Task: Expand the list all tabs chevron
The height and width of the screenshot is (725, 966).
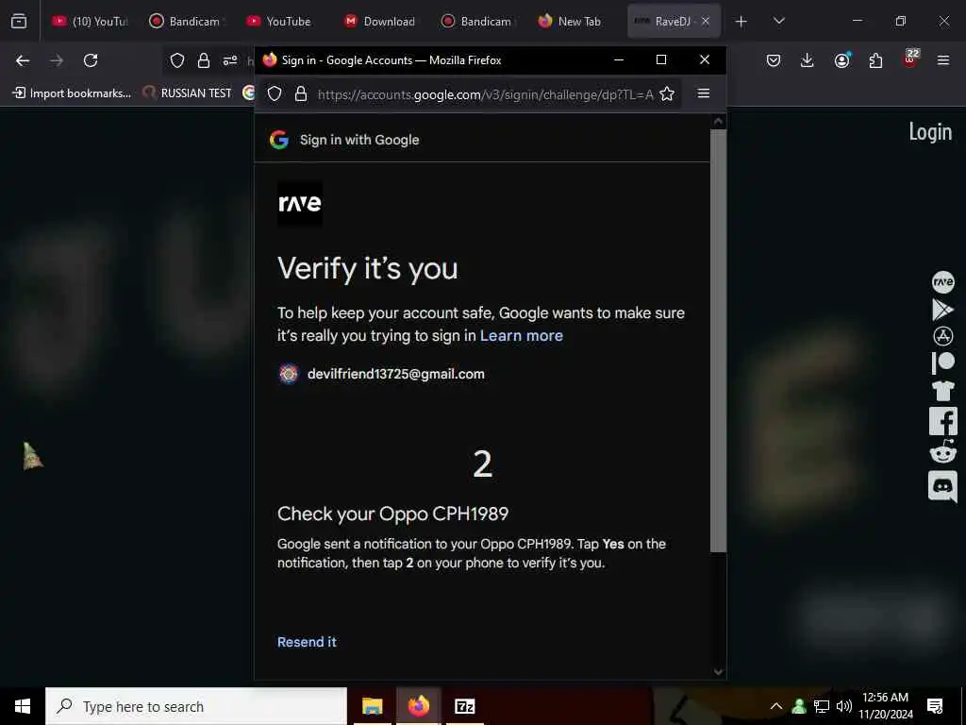Action: click(779, 21)
